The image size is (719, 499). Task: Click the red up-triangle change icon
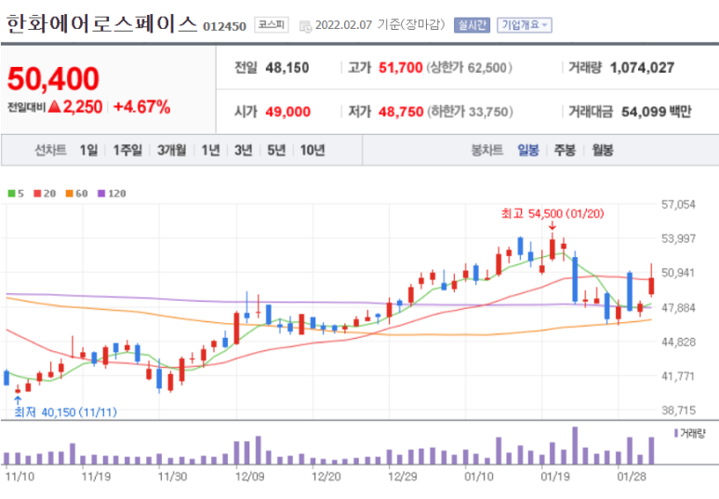point(54,107)
